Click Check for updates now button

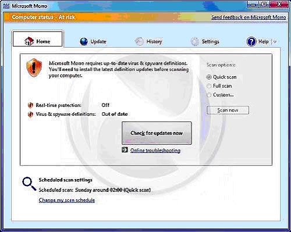click(157, 133)
